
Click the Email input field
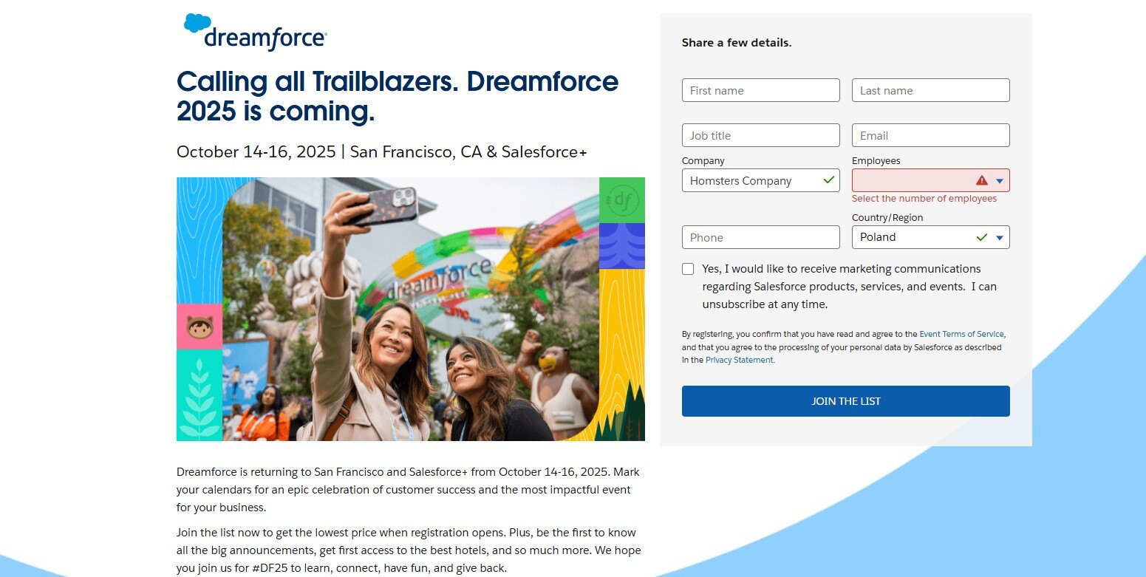click(x=930, y=135)
